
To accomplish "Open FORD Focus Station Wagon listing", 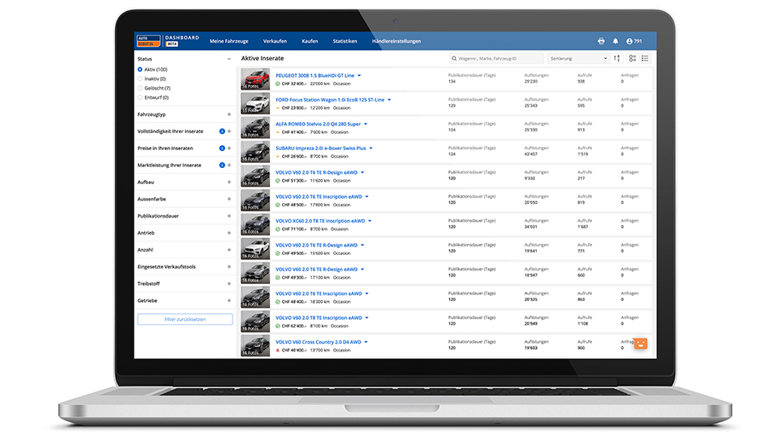I will pyautogui.click(x=330, y=100).
